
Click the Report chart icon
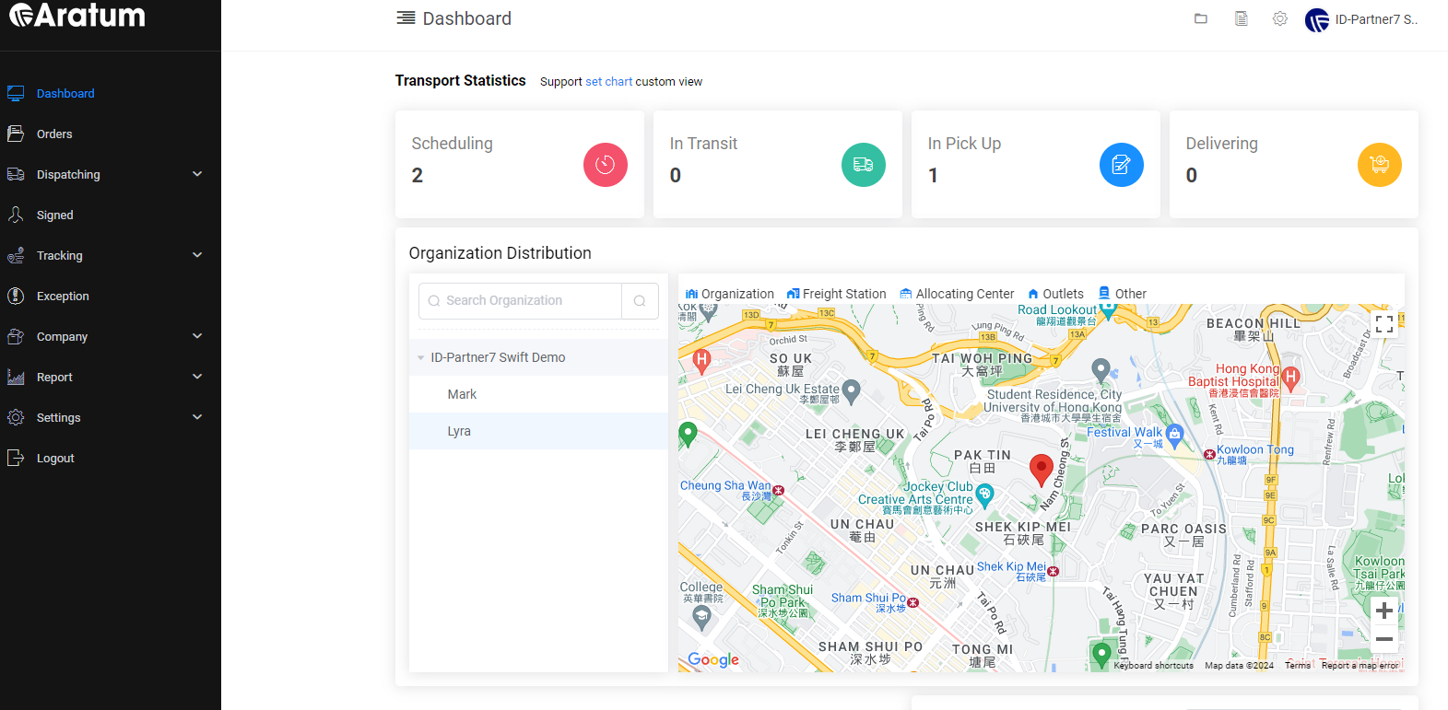[x=16, y=377]
